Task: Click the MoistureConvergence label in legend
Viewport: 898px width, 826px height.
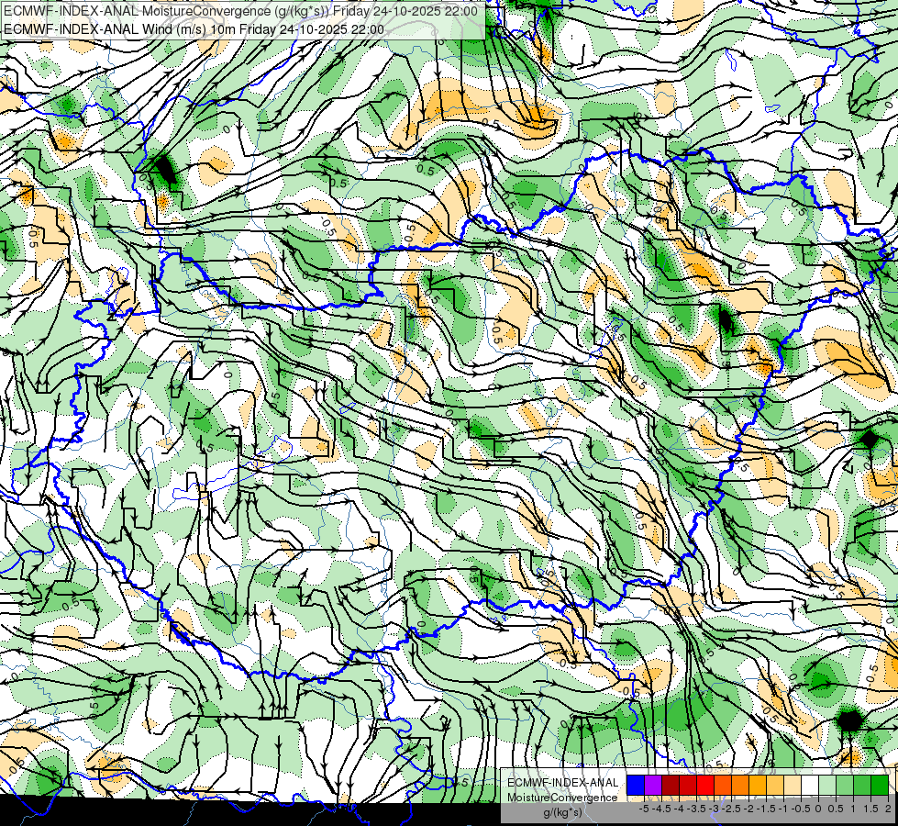Action: click(x=562, y=798)
